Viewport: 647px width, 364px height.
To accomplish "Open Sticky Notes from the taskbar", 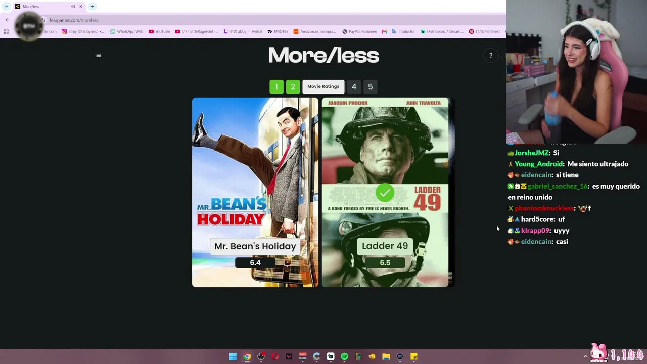I will point(414,356).
